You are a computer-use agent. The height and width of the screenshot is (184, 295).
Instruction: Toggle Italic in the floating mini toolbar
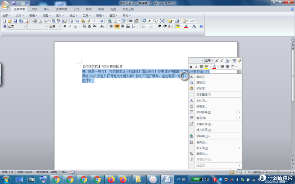[196, 67]
